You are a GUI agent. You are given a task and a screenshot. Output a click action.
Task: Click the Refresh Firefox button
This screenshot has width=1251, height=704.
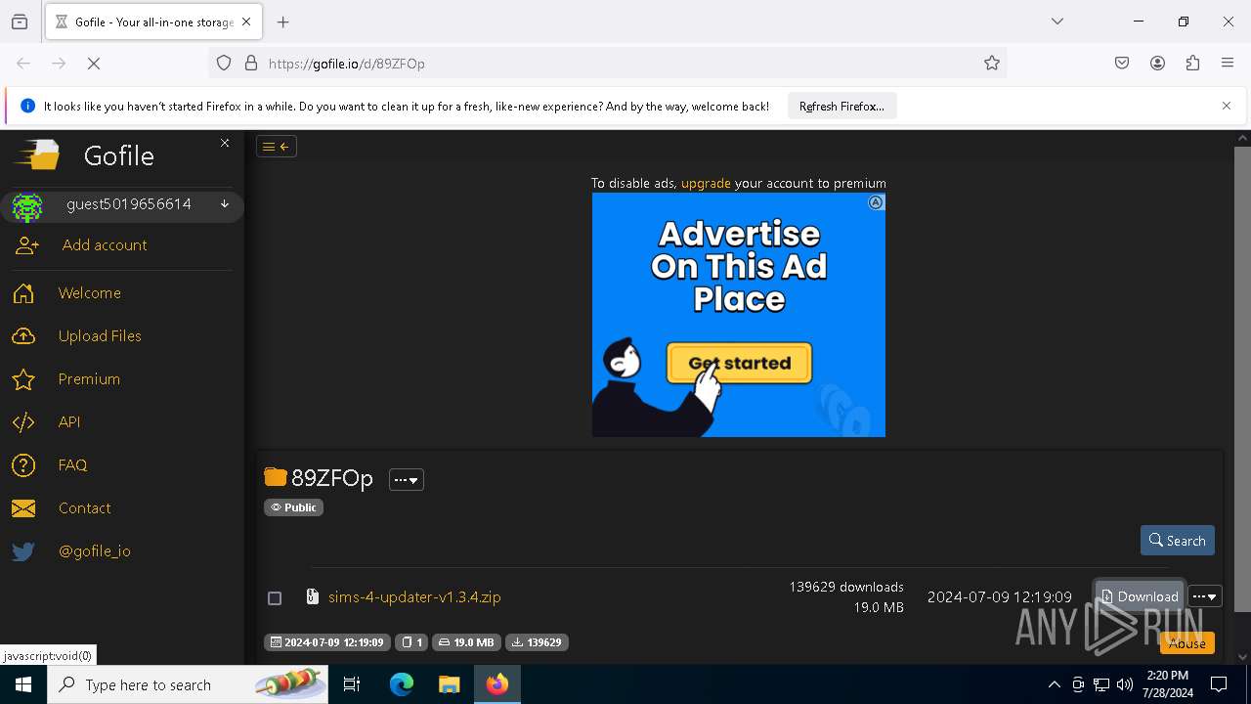(x=841, y=106)
